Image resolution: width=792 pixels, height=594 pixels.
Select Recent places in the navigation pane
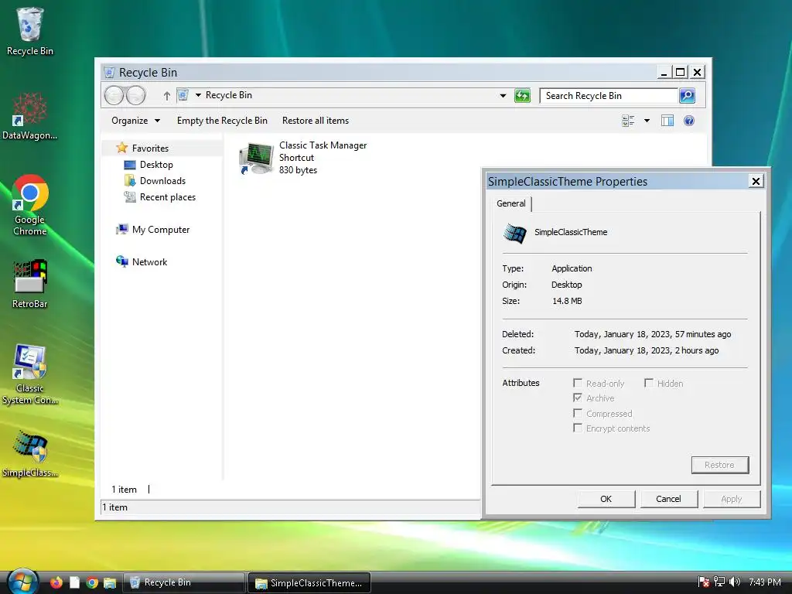(167, 197)
